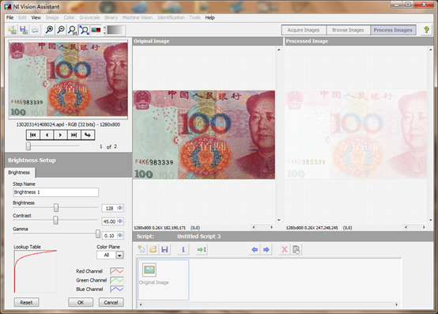Open the Help menu
Screen dimensions: 438x314
click(210, 17)
